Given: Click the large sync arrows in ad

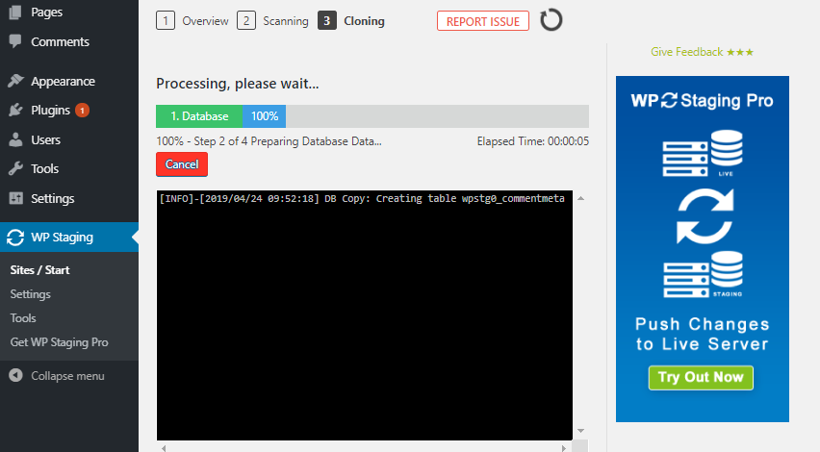Looking at the screenshot, I should pyautogui.click(x=705, y=216).
